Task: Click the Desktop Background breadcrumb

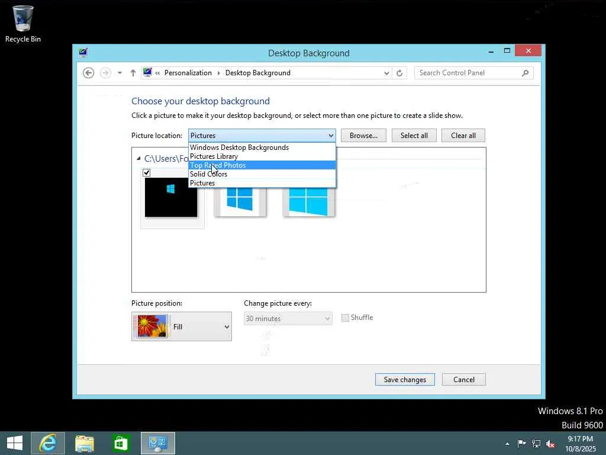Action: coord(258,73)
